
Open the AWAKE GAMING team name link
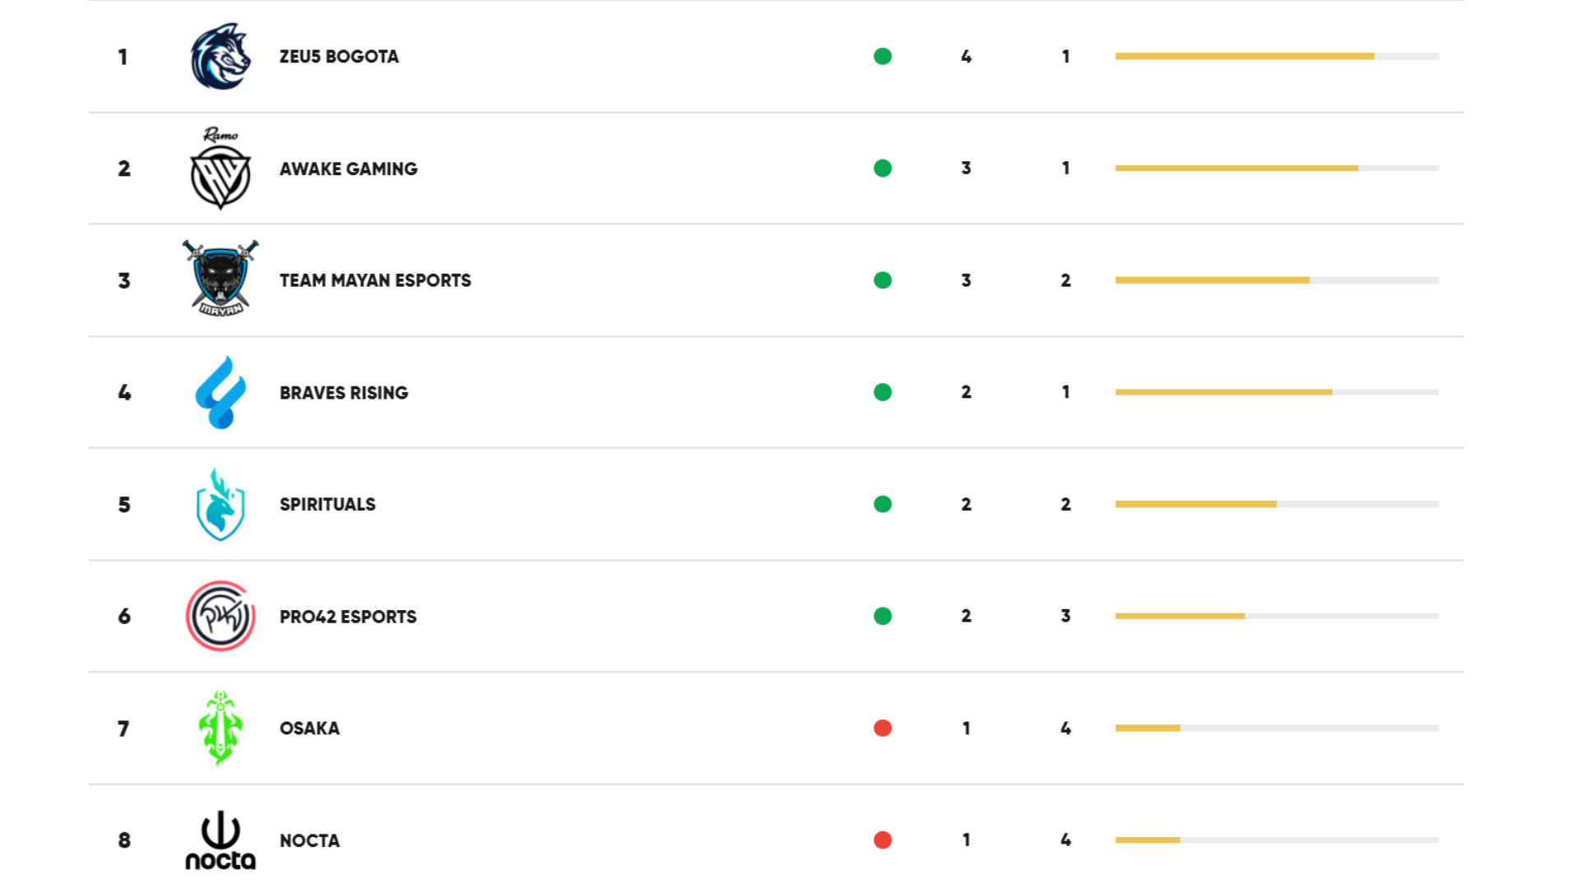tap(349, 169)
